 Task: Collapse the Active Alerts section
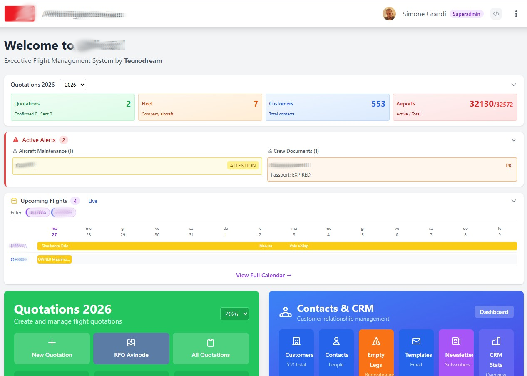513,140
